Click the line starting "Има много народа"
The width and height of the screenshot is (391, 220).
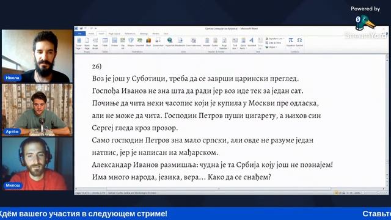click(x=181, y=177)
